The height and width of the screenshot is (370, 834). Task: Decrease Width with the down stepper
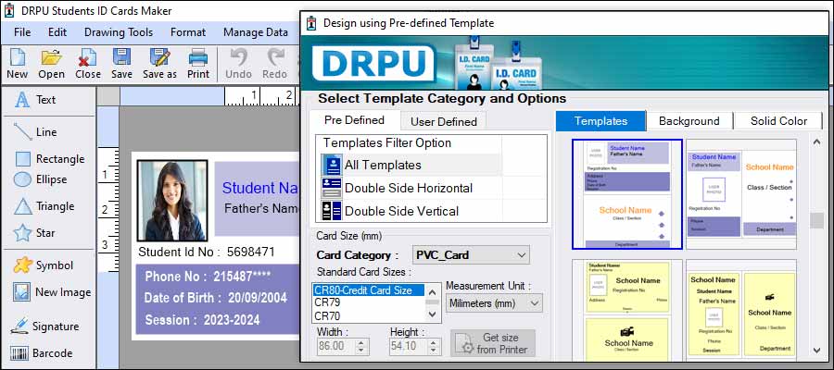[x=360, y=351]
